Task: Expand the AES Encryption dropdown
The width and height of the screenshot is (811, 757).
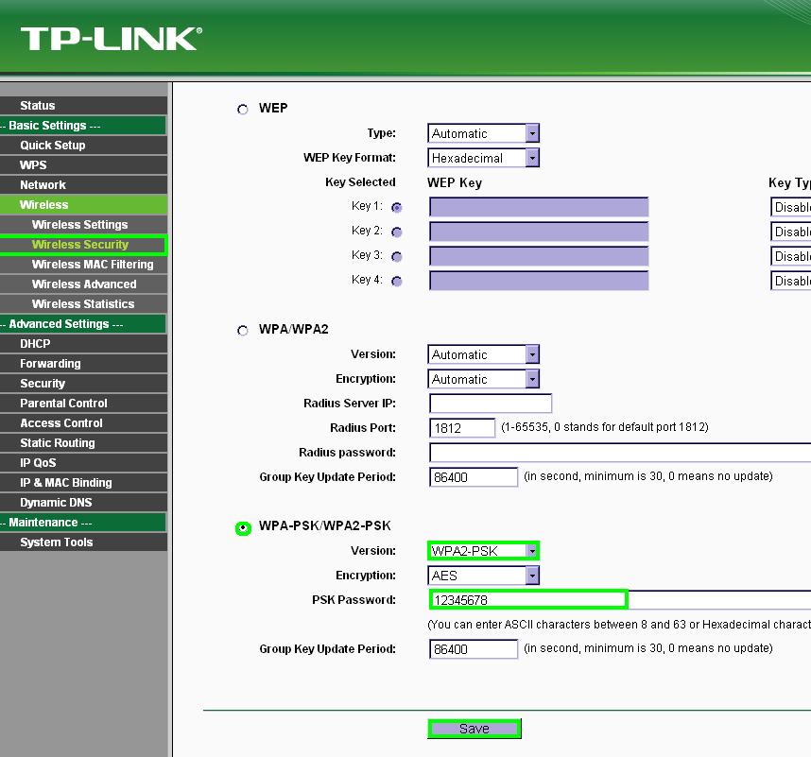Action: click(483, 576)
